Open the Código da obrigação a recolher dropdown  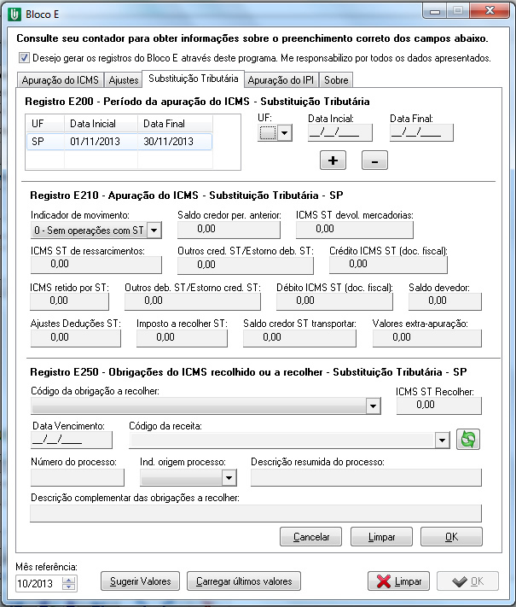pyautogui.click(x=373, y=406)
